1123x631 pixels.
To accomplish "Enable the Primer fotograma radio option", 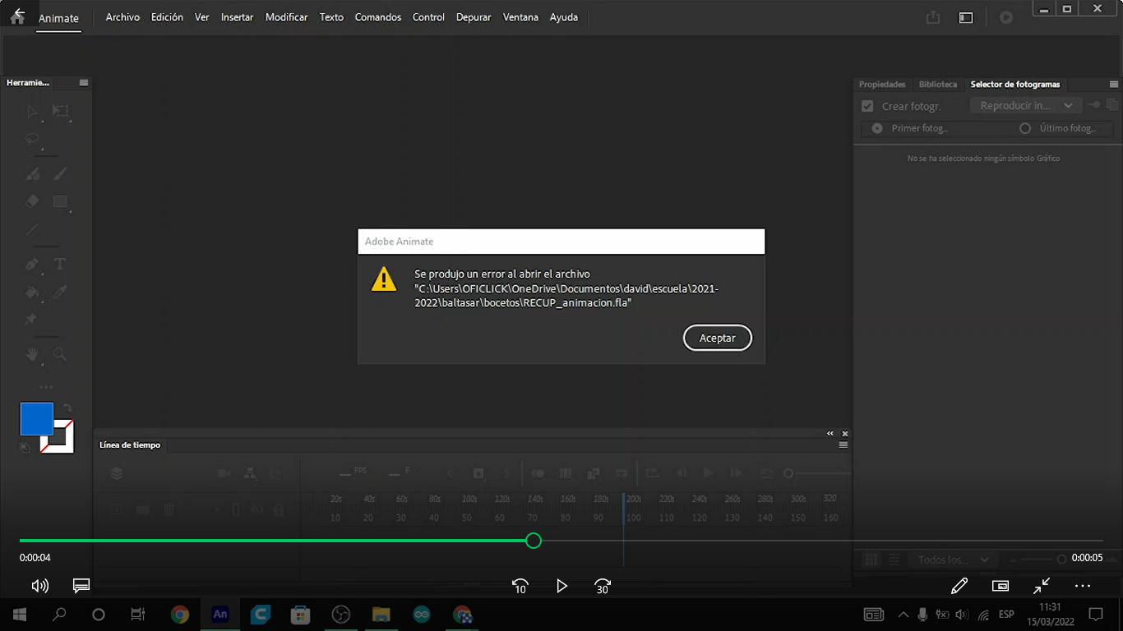I will click(876, 128).
